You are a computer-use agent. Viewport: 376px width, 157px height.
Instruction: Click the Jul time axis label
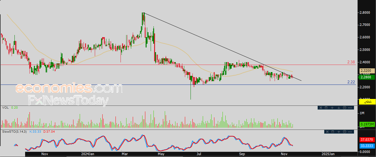tap(199, 154)
